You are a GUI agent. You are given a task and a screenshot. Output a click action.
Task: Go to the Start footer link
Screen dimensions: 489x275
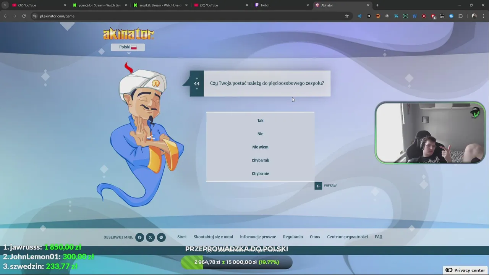pos(182,237)
